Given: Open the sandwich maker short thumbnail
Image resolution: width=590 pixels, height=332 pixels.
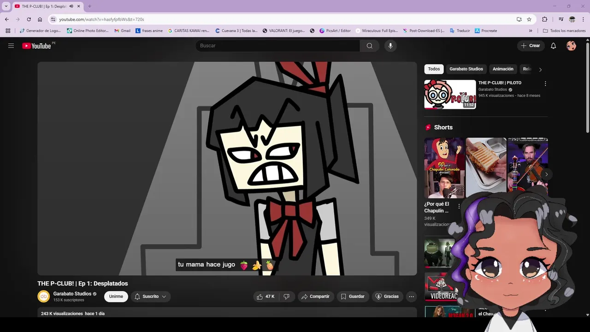Looking at the screenshot, I should [x=486, y=168].
